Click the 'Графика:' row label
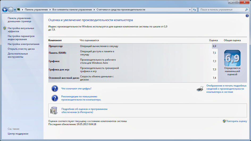 click(54, 61)
